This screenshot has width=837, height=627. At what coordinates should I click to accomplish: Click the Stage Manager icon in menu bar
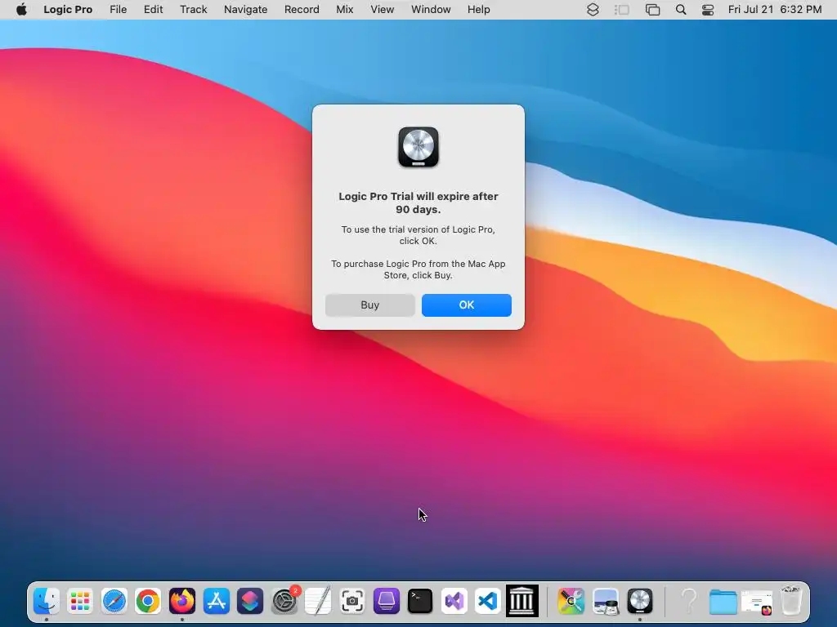pyautogui.click(x=622, y=10)
